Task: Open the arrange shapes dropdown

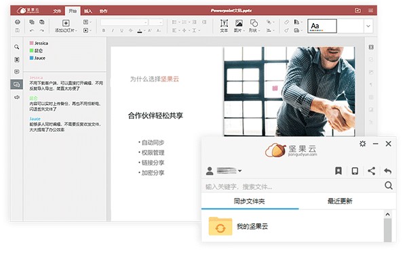Action: click(270, 22)
